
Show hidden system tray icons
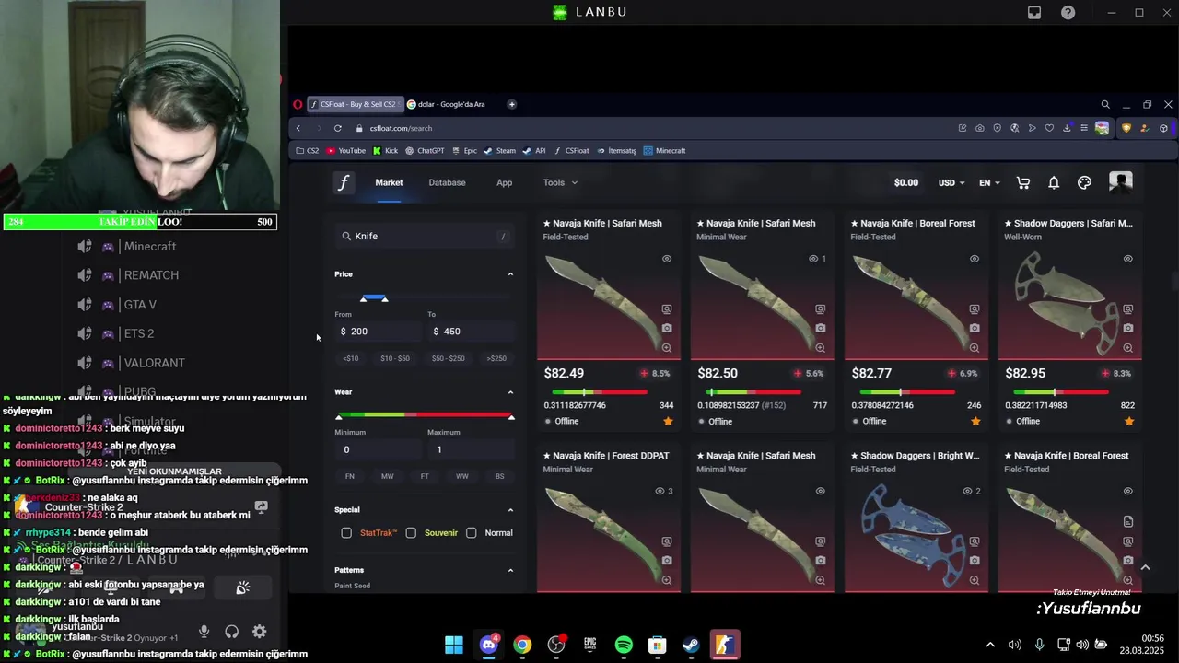click(x=990, y=645)
